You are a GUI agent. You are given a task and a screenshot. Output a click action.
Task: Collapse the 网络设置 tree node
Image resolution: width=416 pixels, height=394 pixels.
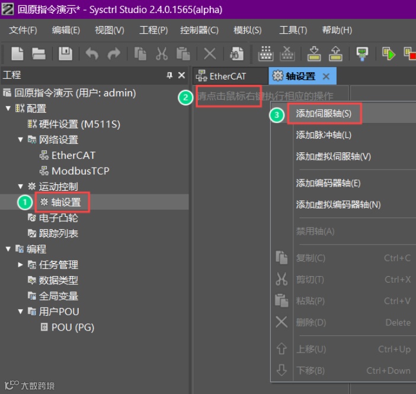20,140
